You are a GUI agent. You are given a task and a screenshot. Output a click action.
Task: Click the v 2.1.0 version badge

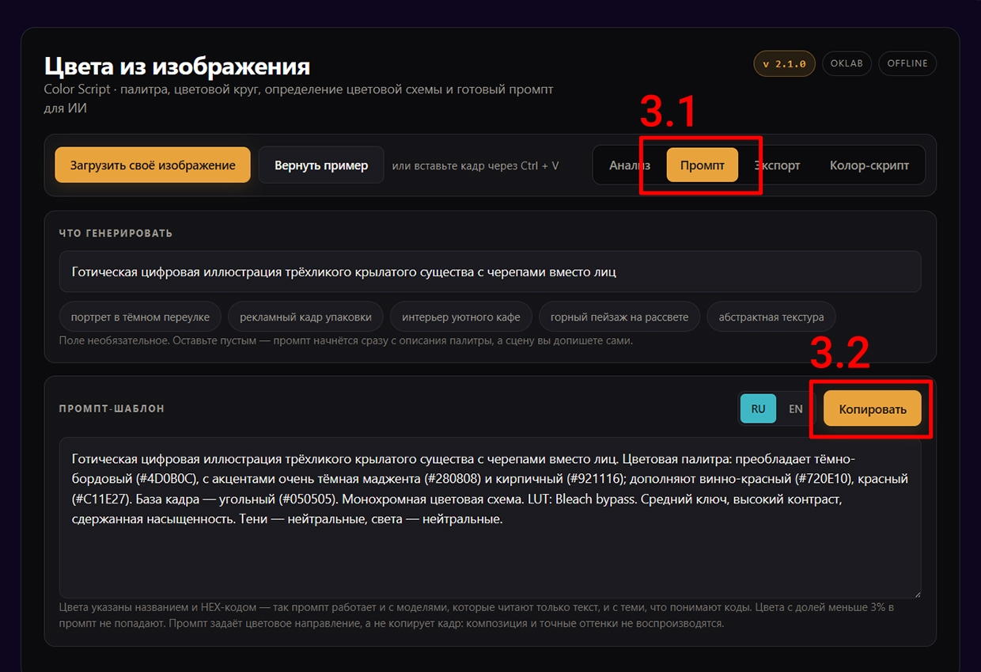click(x=785, y=64)
